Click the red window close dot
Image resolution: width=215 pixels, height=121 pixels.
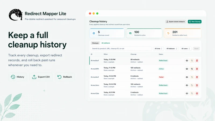click(x=90, y=13)
